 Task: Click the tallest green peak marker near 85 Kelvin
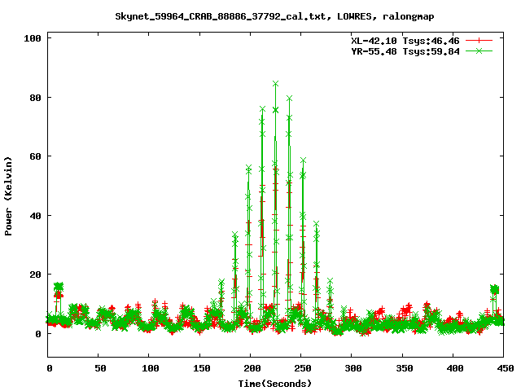click(x=275, y=84)
